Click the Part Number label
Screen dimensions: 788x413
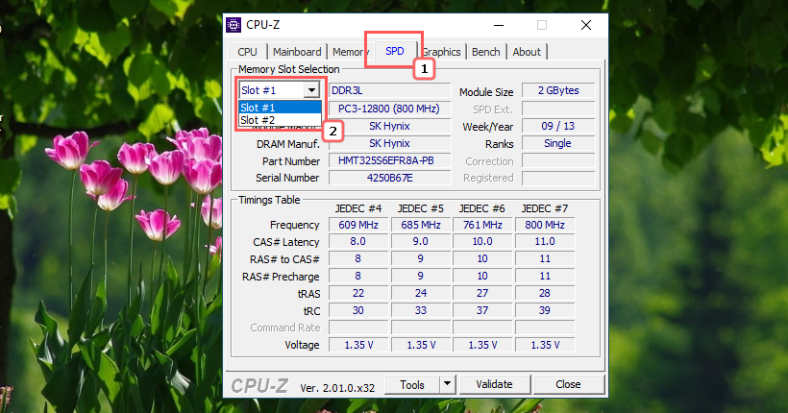click(291, 161)
